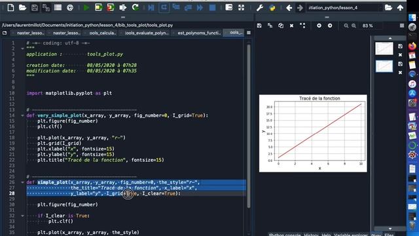Image resolution: width=419 pixels, height=236 pixels.
Task: Open IPython console tab
Action: (x=284, y=235)
